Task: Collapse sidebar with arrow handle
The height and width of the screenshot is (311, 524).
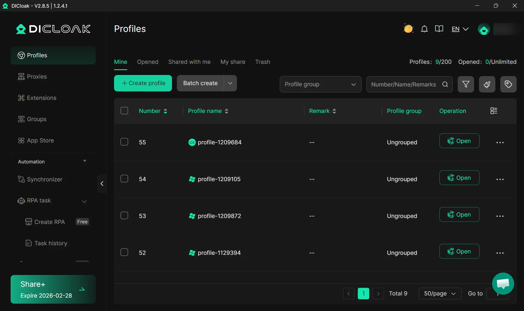Action: point(102,184)
